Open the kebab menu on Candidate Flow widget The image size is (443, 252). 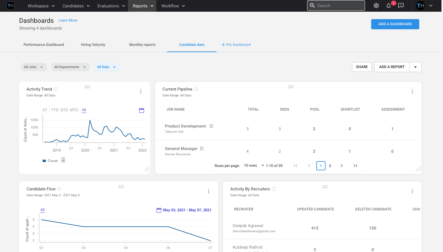(x=209, y=191)
